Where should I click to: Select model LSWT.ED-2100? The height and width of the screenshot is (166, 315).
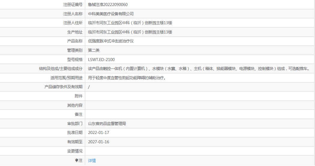(x=101, y=60)
